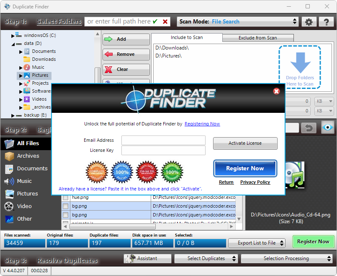This screenshot has height=276, width=337.
Task: Open the Assistant button
Action: click(x=147, y=258)
